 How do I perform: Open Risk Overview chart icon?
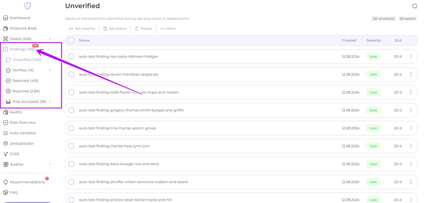coord(6,123)
